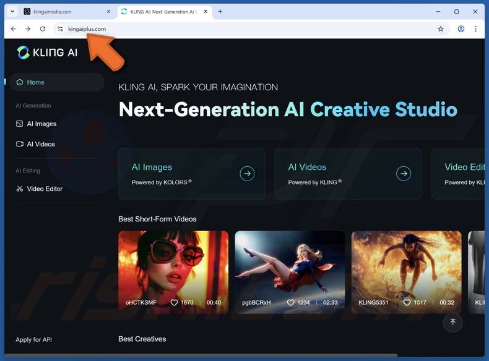Like the pgbBCRxH video heart icon

pos(290,303)
